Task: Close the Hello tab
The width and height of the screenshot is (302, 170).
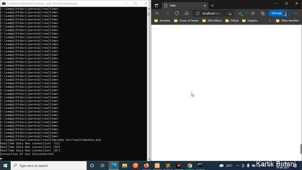Action: tap(205, 6)
